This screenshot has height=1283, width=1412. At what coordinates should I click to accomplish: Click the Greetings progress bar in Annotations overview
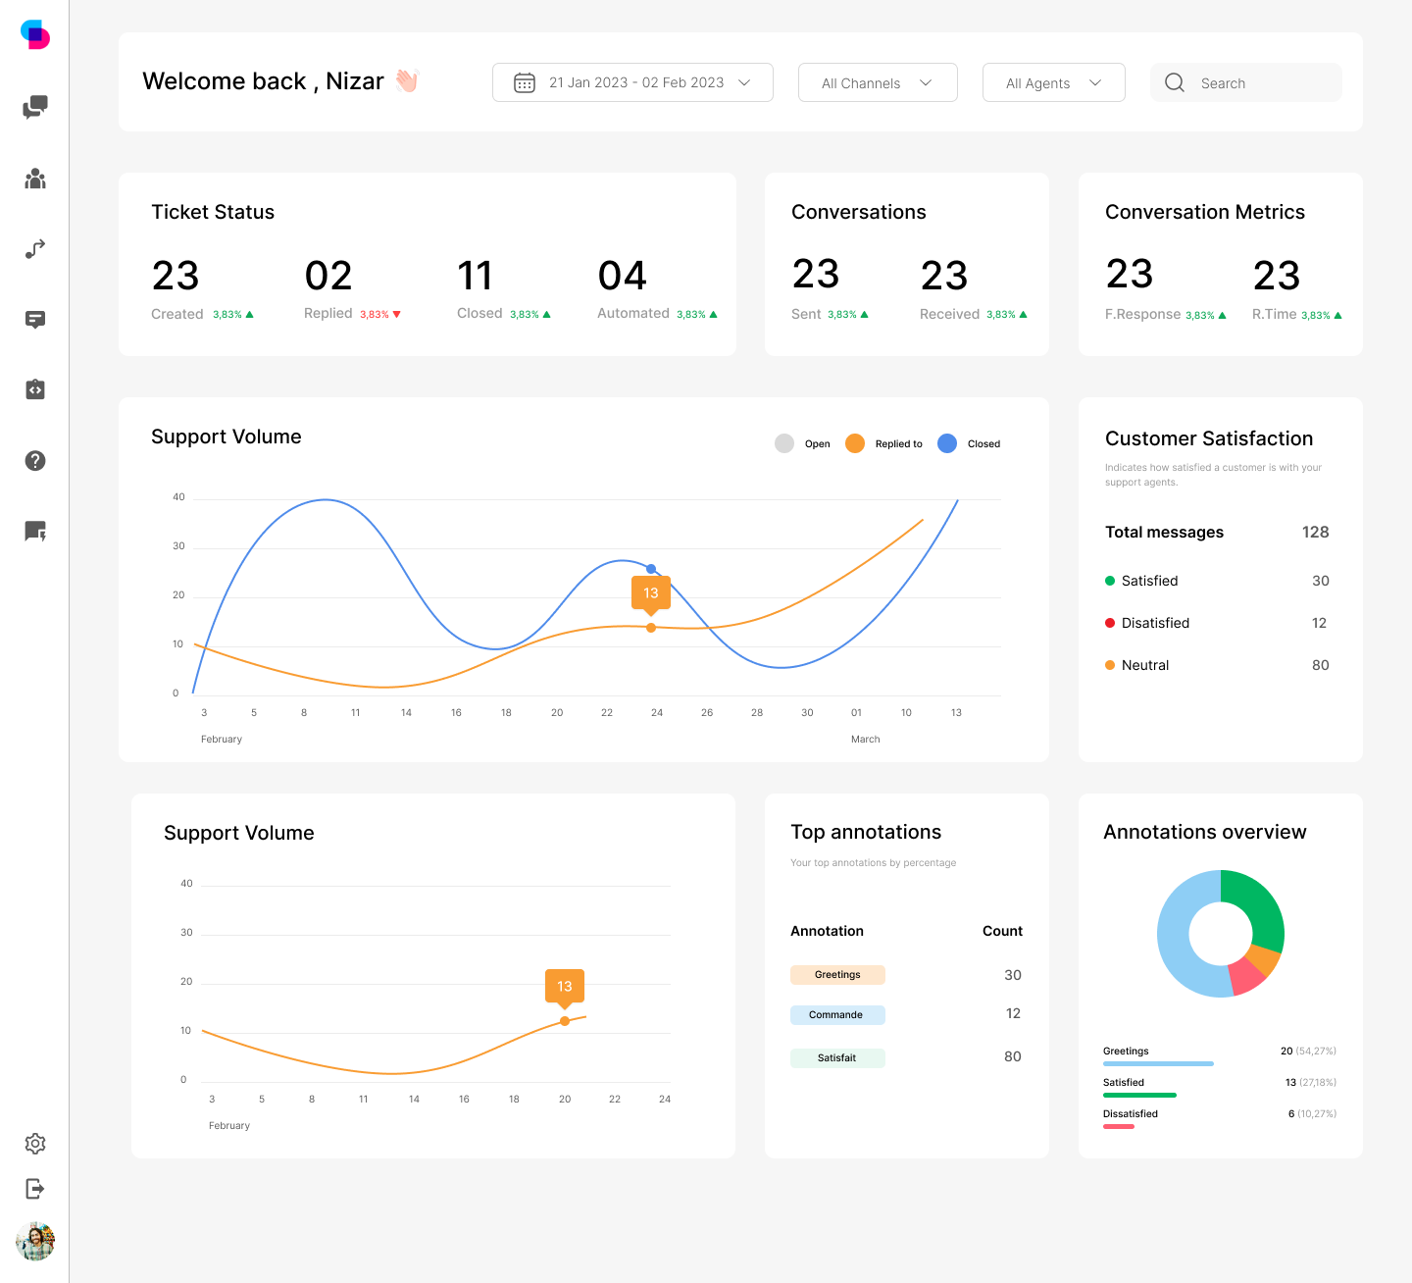1157,1063
